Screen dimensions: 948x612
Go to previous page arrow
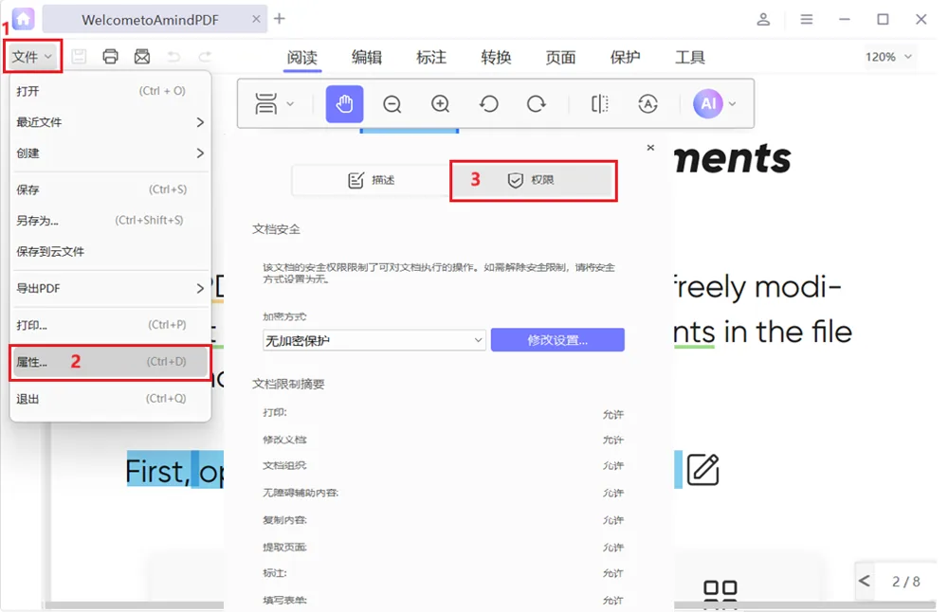coord(865,581)
